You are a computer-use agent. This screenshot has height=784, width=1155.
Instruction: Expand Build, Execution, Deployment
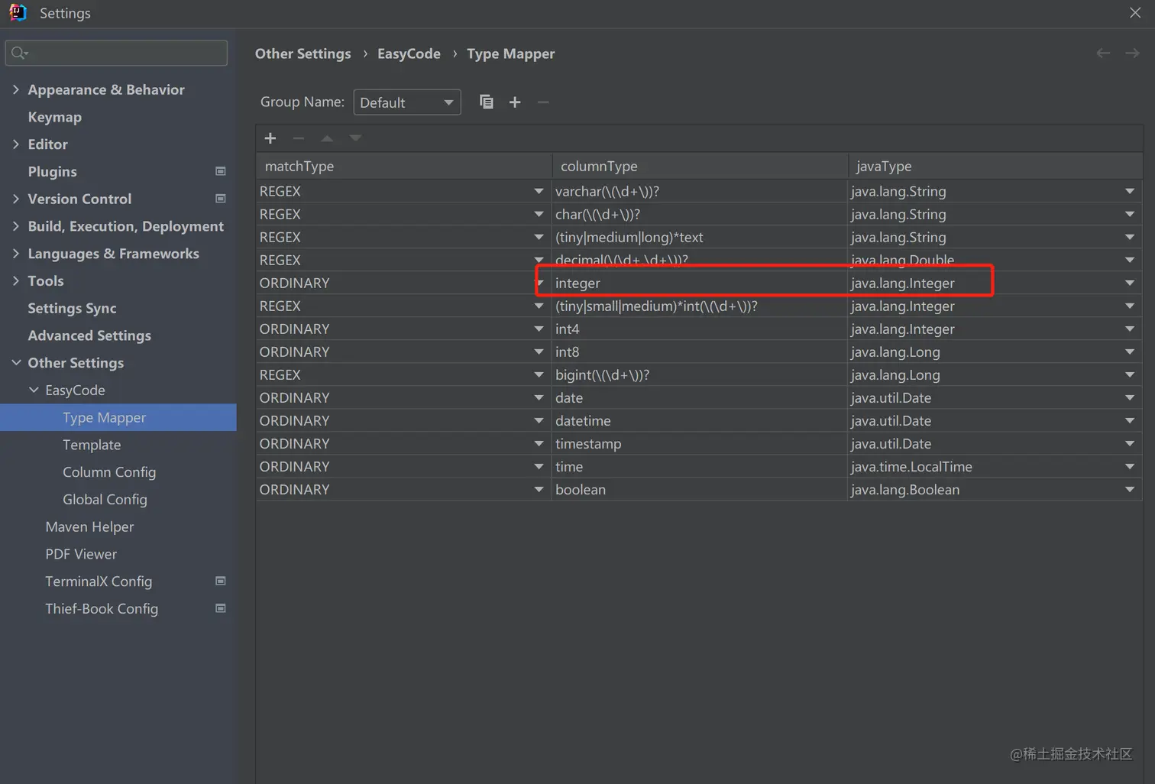(16, 226)
